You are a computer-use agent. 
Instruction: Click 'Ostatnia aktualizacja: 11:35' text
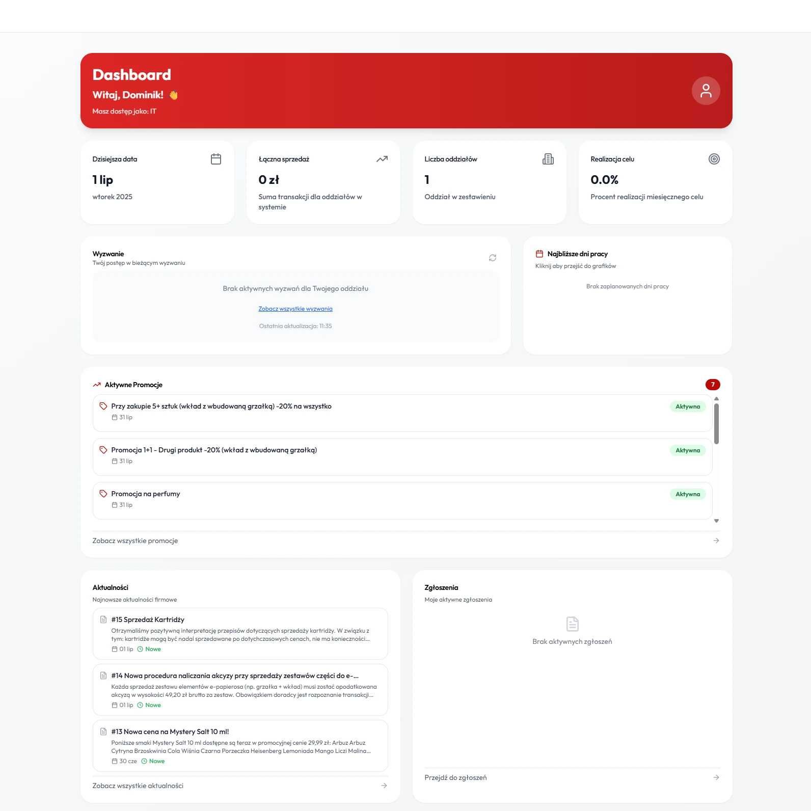295,326
